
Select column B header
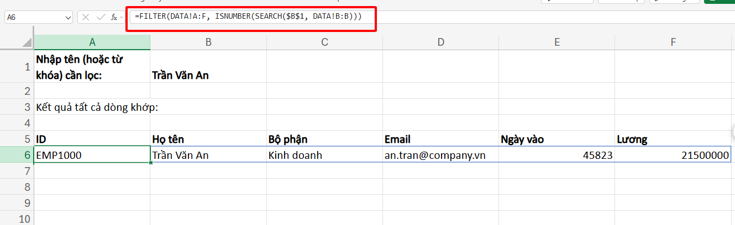[208, 42]
